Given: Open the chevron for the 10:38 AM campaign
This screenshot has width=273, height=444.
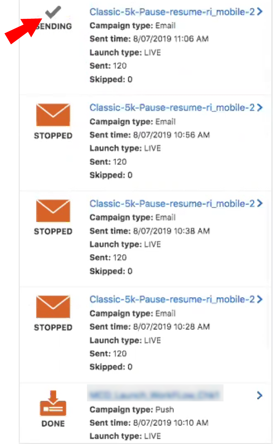Looking at the screenshot, I should click(x=260, y=203).
